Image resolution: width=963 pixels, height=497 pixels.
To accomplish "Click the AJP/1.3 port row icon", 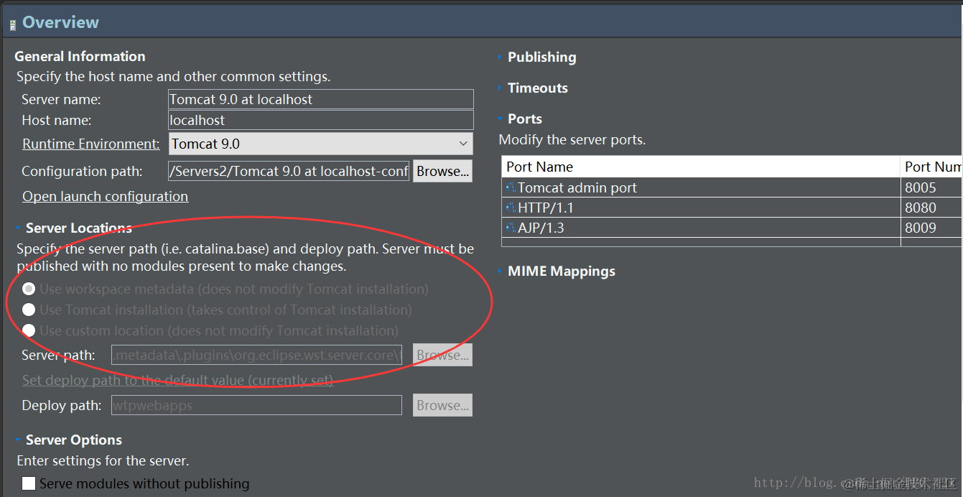I will coord(511,228).
